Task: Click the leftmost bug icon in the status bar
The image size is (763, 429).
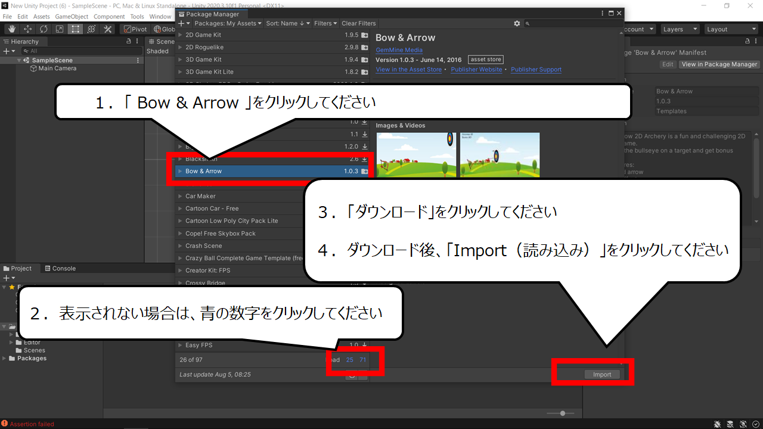Action: tap(717, 424)
